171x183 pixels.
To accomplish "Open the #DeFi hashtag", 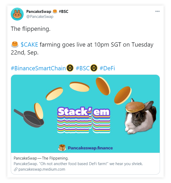I will pos(107,68).
